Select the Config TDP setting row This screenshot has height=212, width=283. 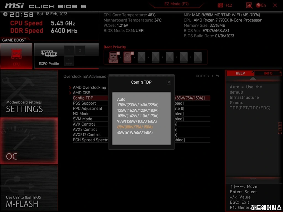click(x=141, y=98)
